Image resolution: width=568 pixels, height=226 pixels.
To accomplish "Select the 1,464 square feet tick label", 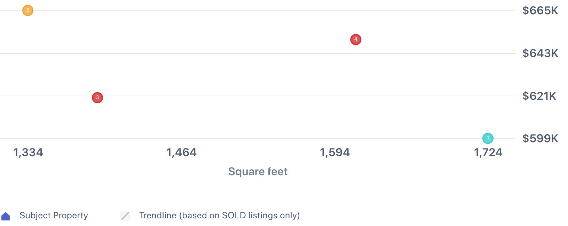I will click(181, 152).
